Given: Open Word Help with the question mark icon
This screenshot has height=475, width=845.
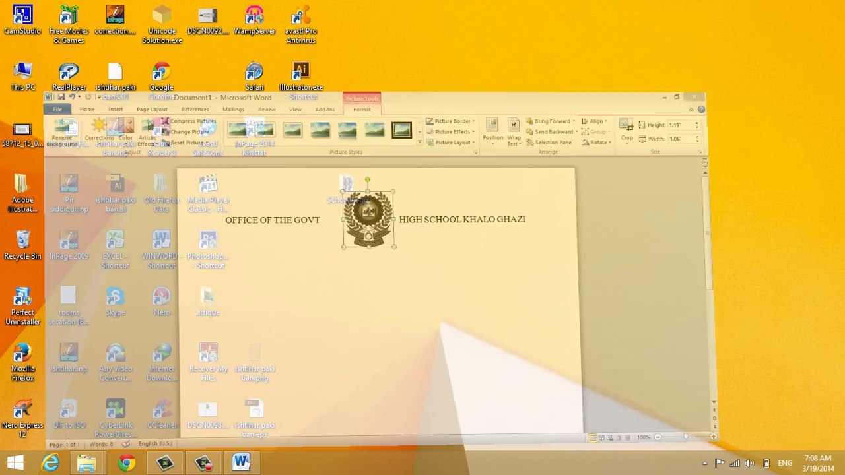Looking at the screenshot, I should pyautogui.click(x=701, y=110).
